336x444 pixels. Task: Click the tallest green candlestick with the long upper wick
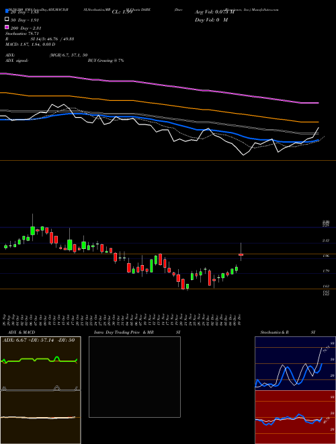[x=32, y=231]
